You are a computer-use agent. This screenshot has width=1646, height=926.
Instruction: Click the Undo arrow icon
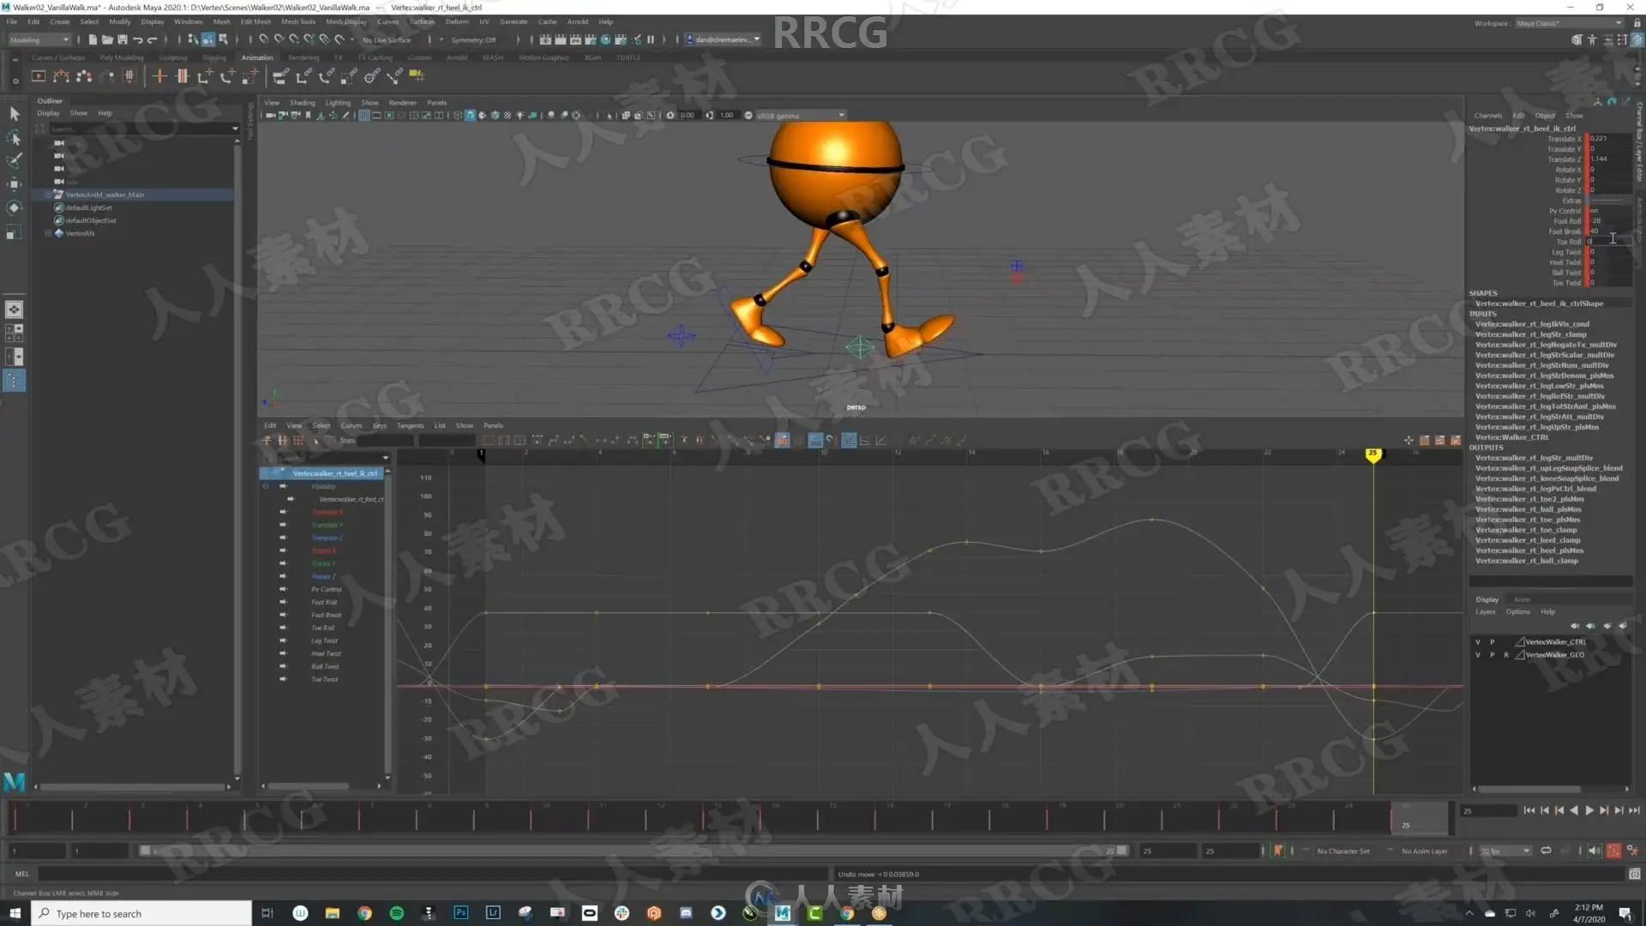(138, 39)
